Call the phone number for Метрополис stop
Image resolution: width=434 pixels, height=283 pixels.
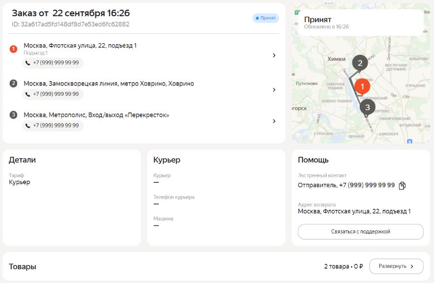pyautogui.click(x=53, y=126)
